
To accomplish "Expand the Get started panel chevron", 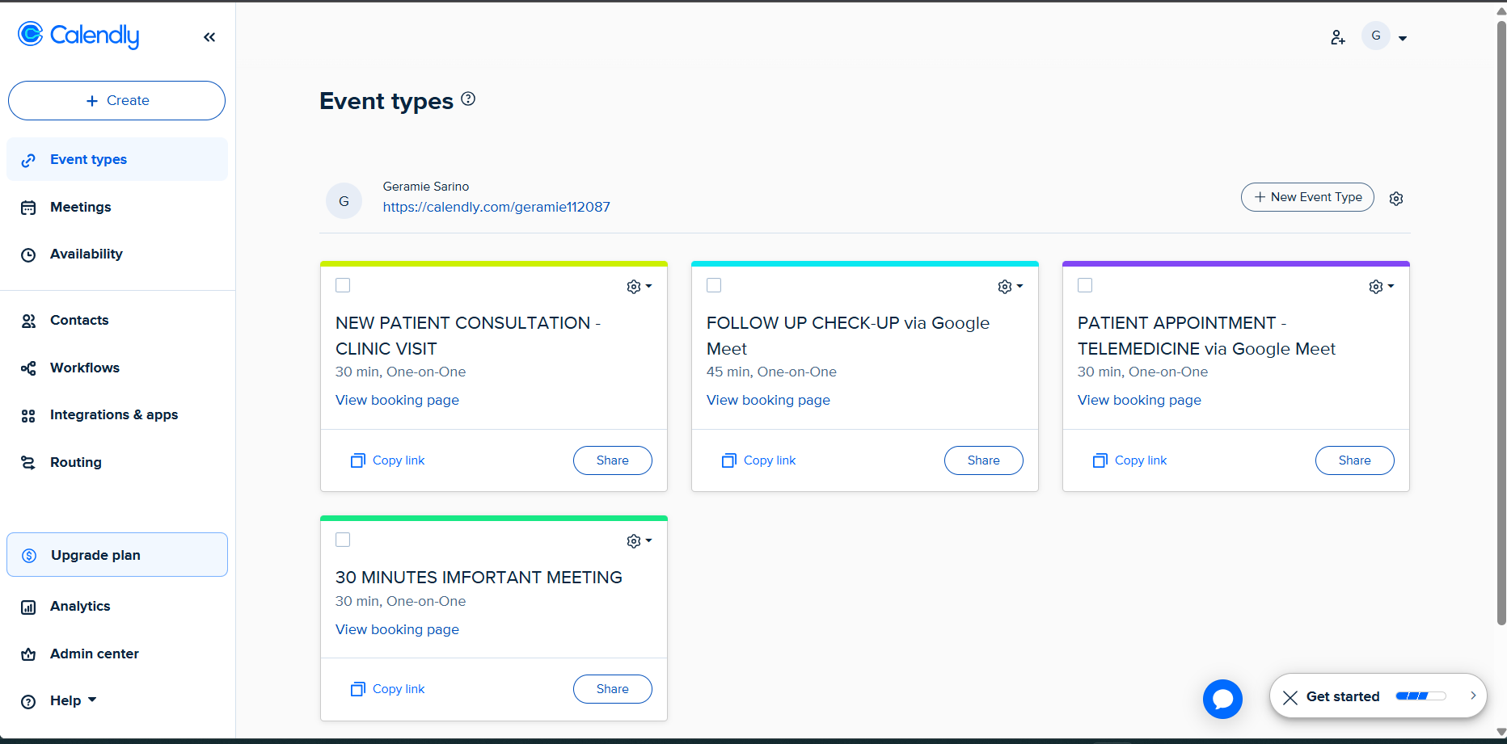I will (1473, 696).
